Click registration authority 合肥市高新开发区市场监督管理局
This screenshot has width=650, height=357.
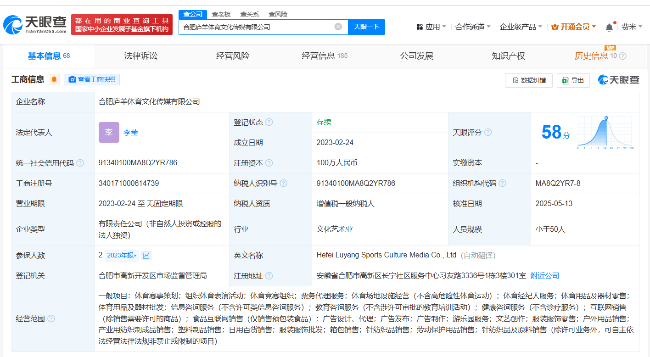[x=152, y=276]
